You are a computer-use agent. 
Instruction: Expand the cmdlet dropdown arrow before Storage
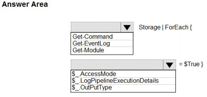[127, 27]
